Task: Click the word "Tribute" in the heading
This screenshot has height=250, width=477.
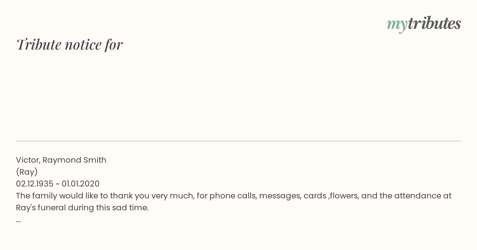Action: (39, 44)
